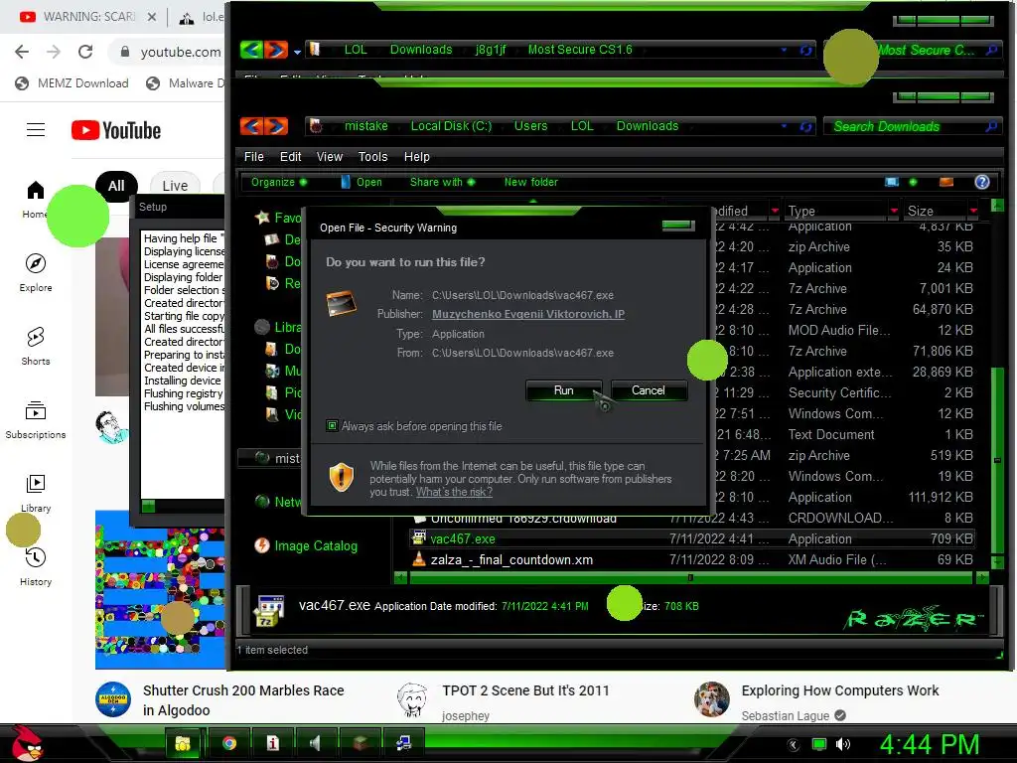Image resolution: width=1017 pixels, height=763 pixels.
Task: Select the Live filter chip on YouTube
Action: pyautogui.click(x=175, y=186)
